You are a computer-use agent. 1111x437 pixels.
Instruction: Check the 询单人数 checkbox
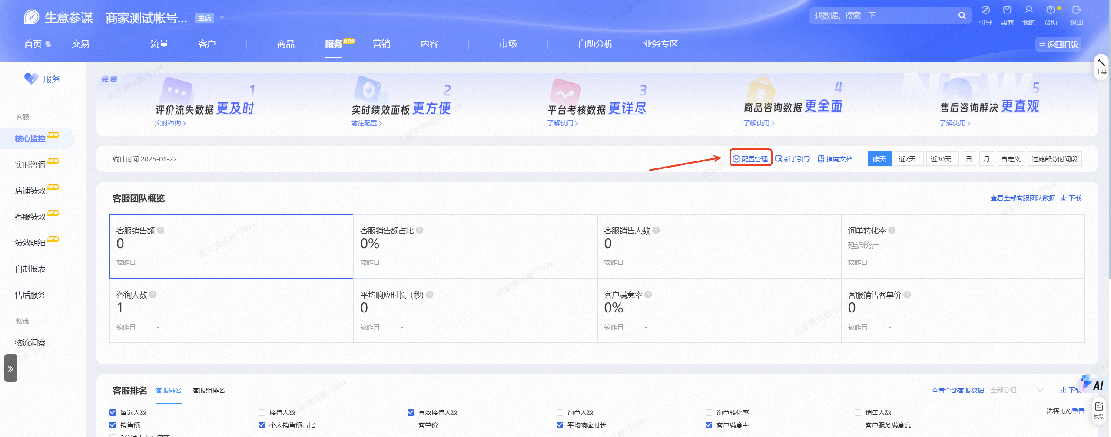[x=560, y=412]
